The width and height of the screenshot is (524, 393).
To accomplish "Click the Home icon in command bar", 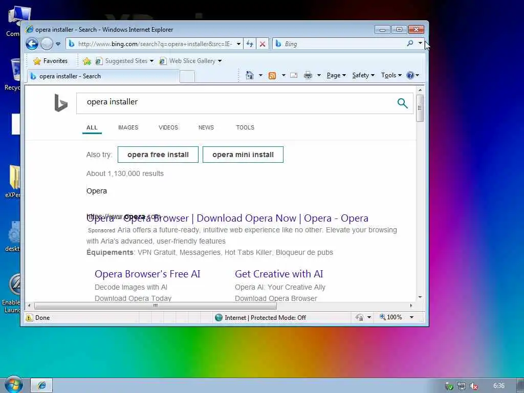I will (x=249, y=75).
